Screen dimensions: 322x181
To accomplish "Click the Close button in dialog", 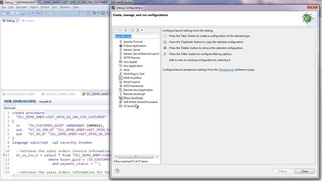I will [x=304, y=171].
